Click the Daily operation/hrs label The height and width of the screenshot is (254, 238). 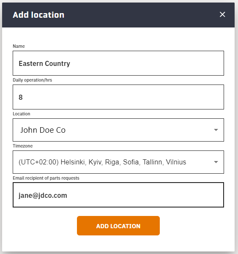click(x=33, y=80)
